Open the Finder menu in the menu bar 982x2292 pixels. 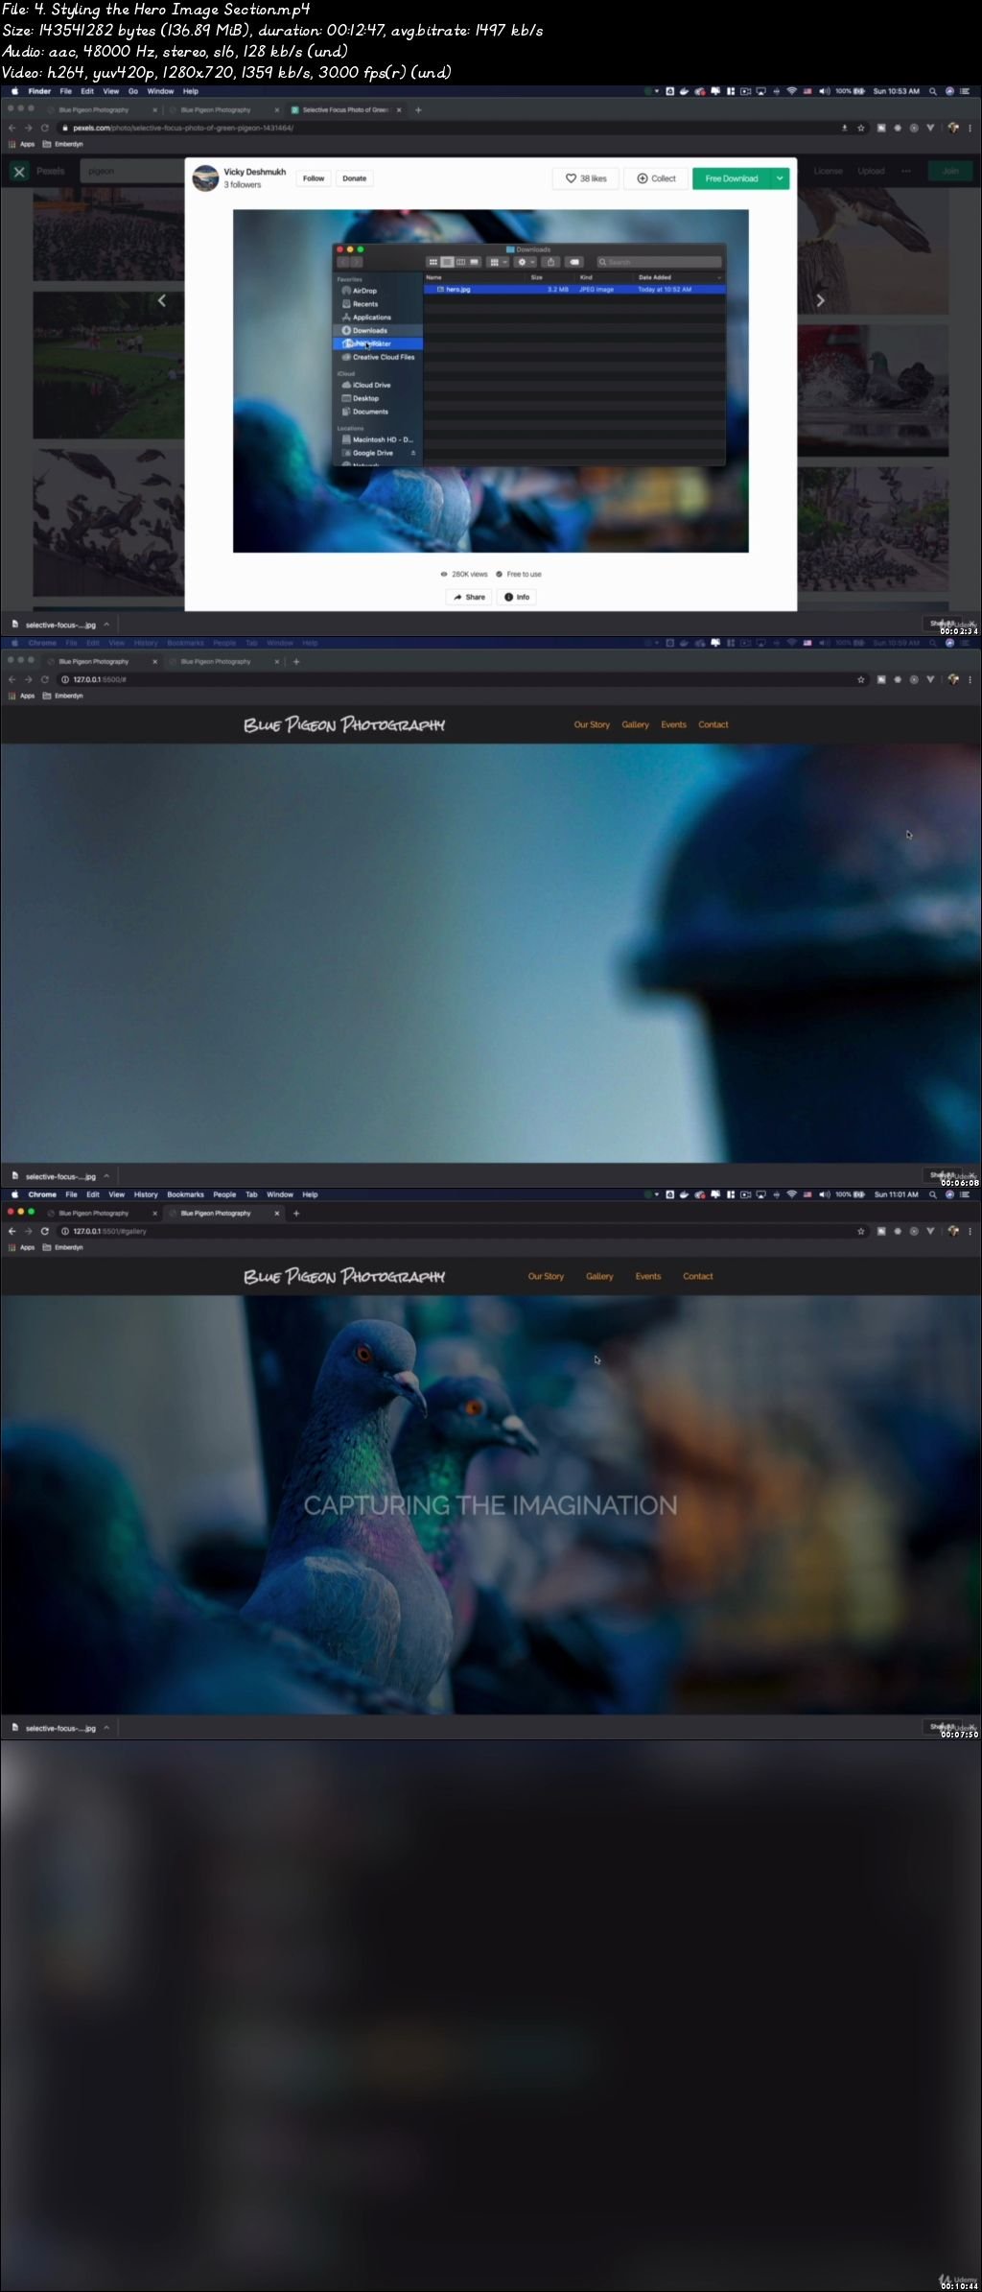39,91
